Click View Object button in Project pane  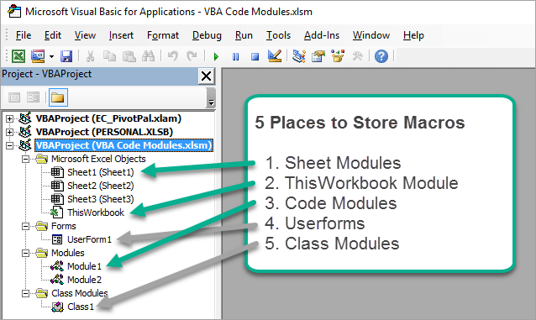(34, 97)
